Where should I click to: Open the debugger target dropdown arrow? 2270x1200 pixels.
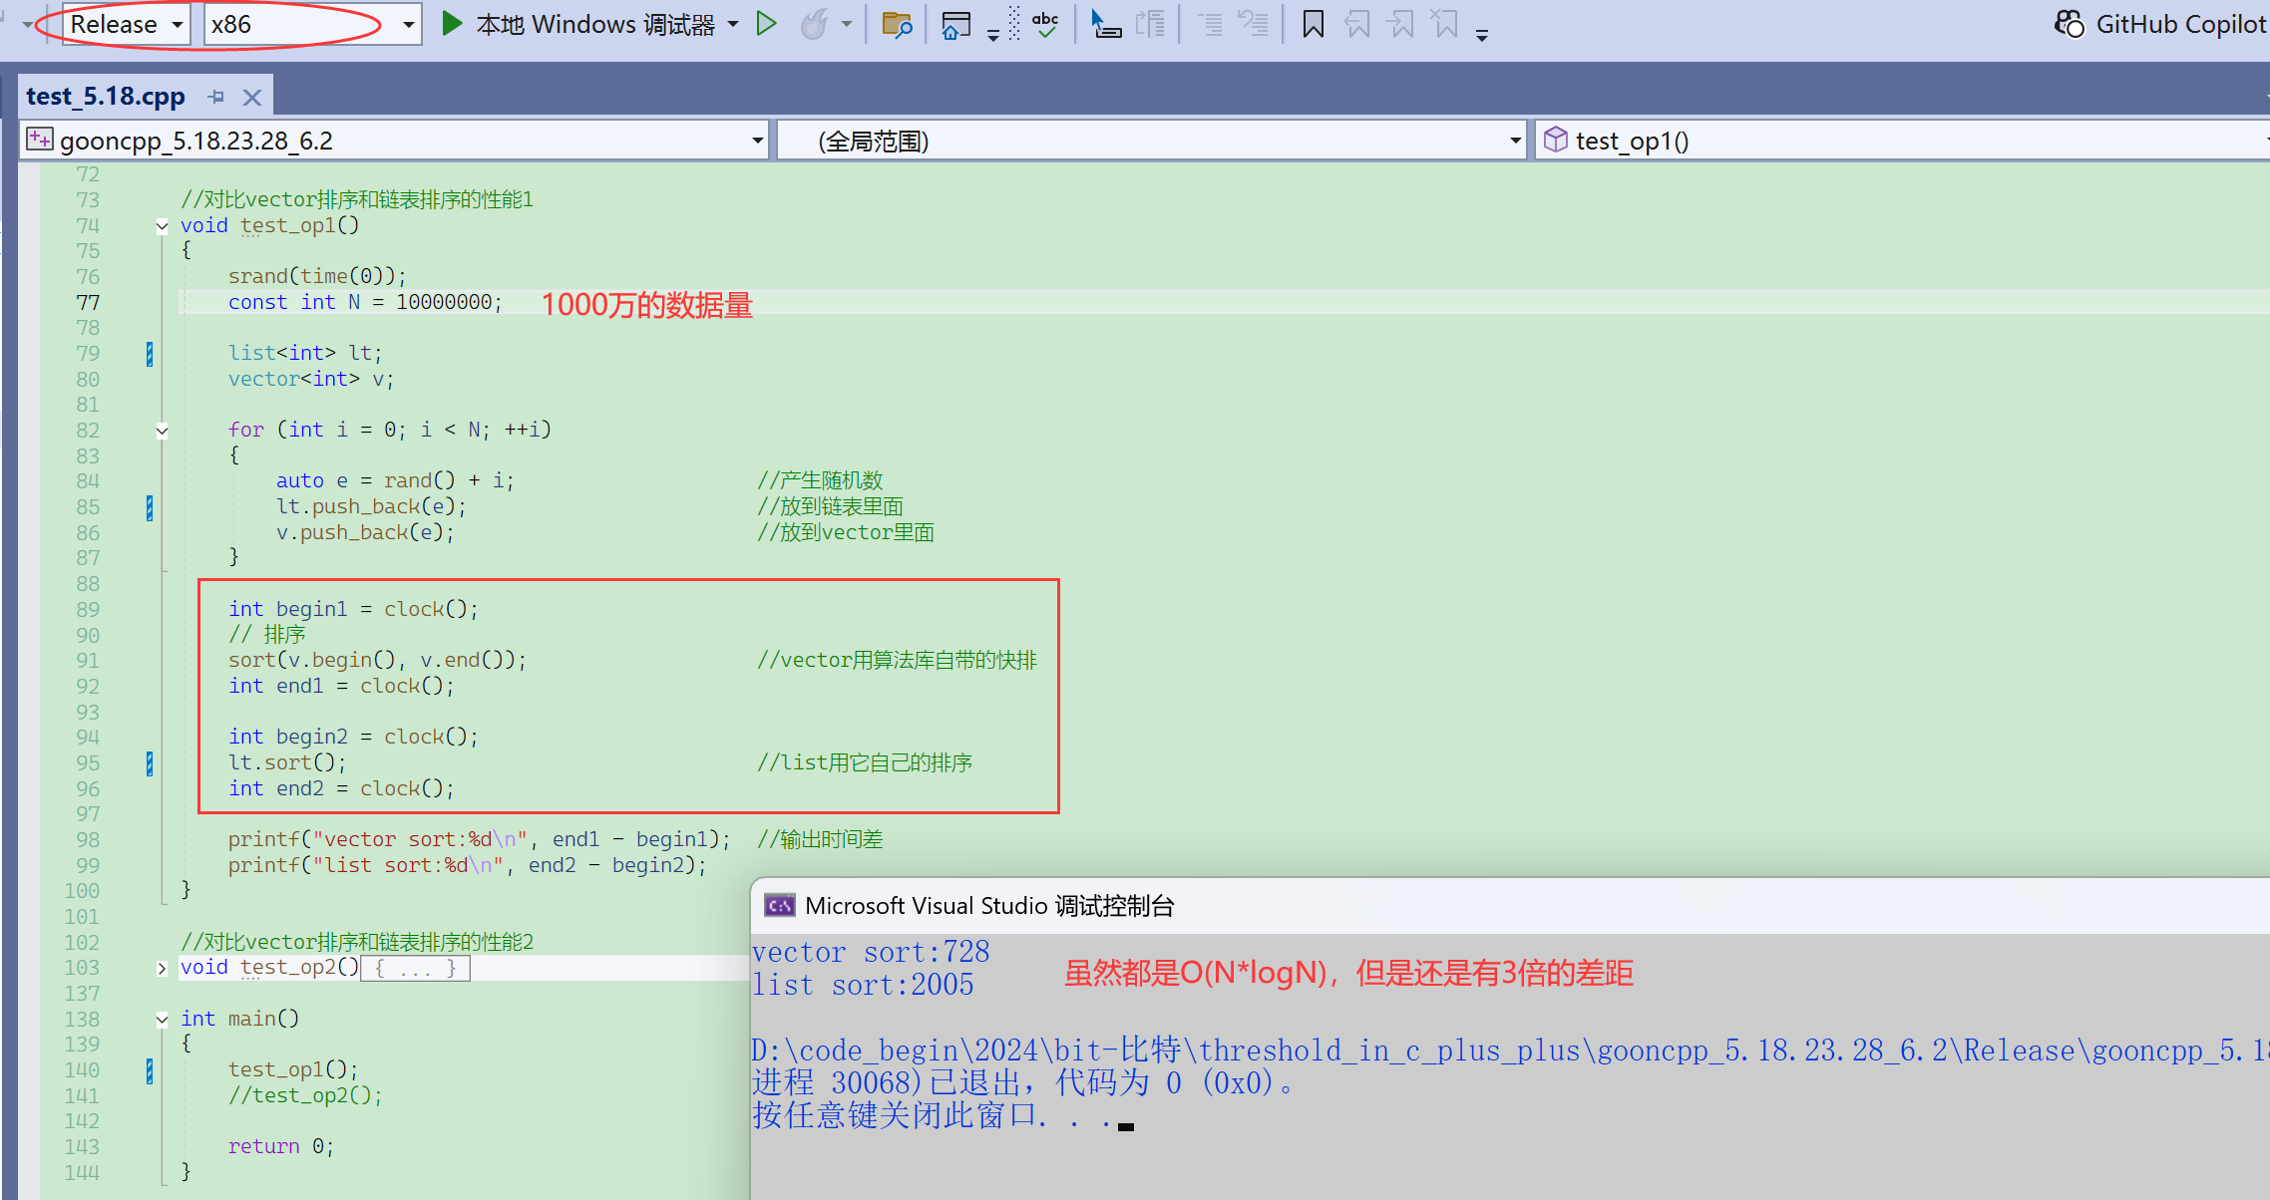pyautogui.click(x=733, y=24)
